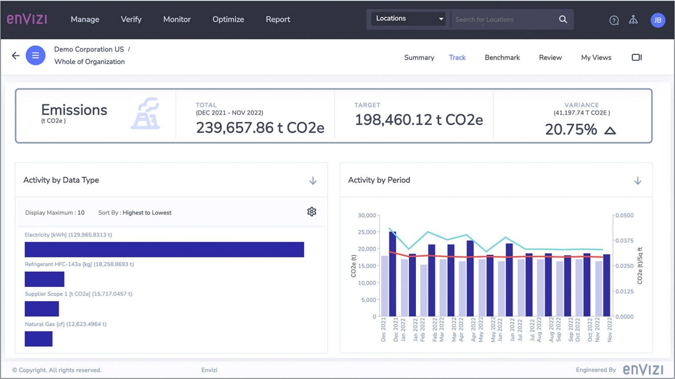Click the Emissions factory icon
This screenshot has width=675, height=379.
pos(146,114)
